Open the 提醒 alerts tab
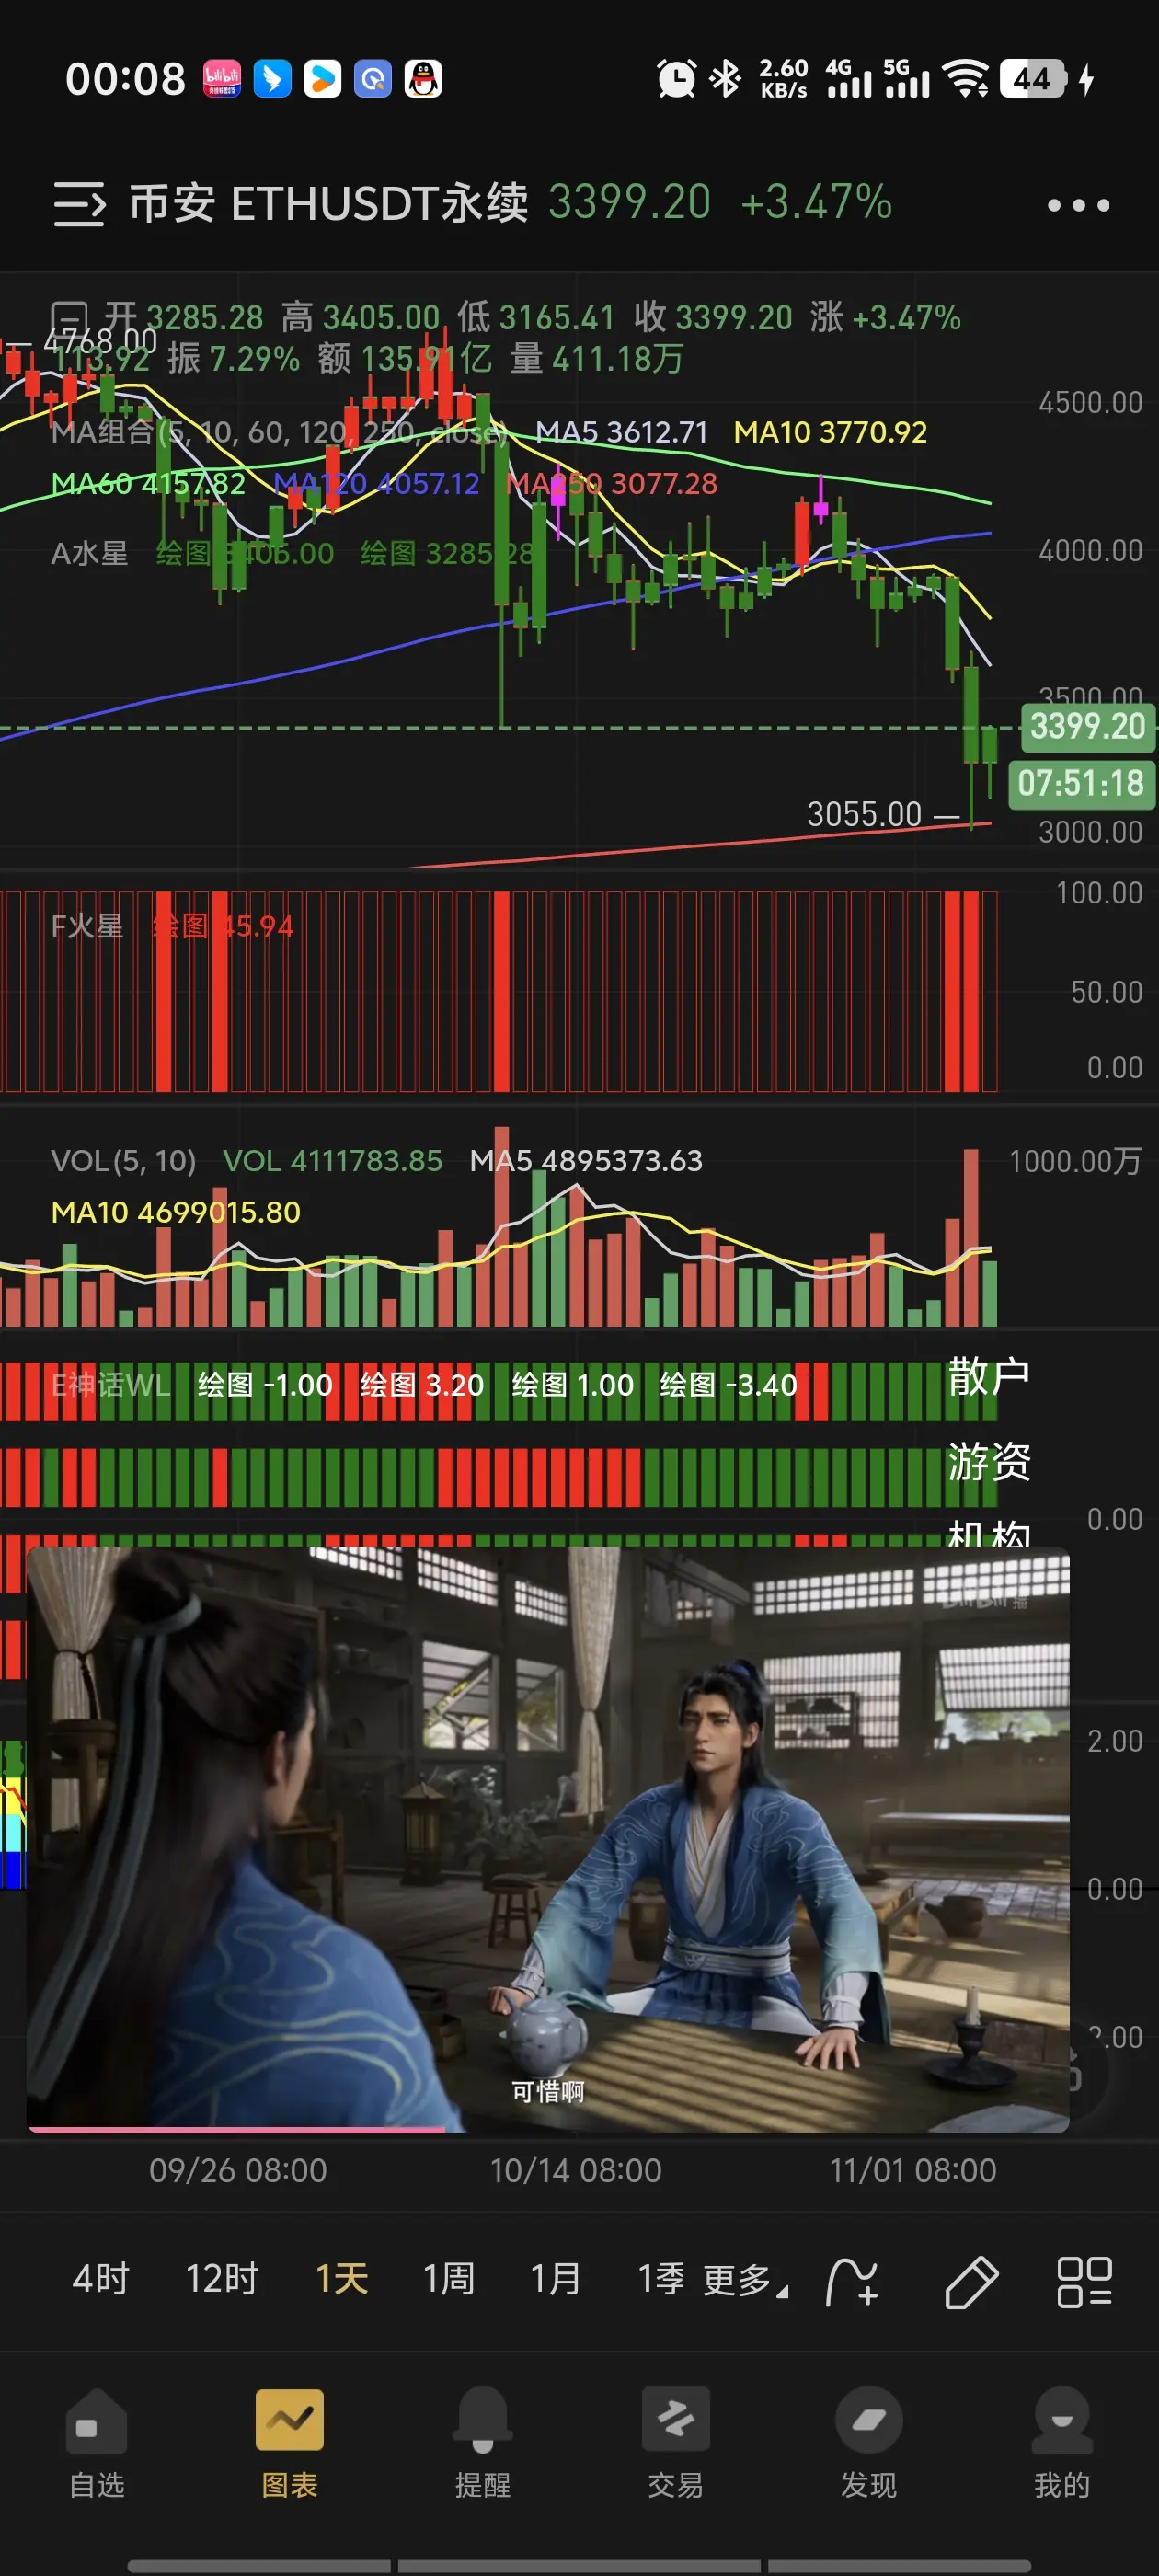This screenshot has width=1159, height=2576. tap(483, 2444)
